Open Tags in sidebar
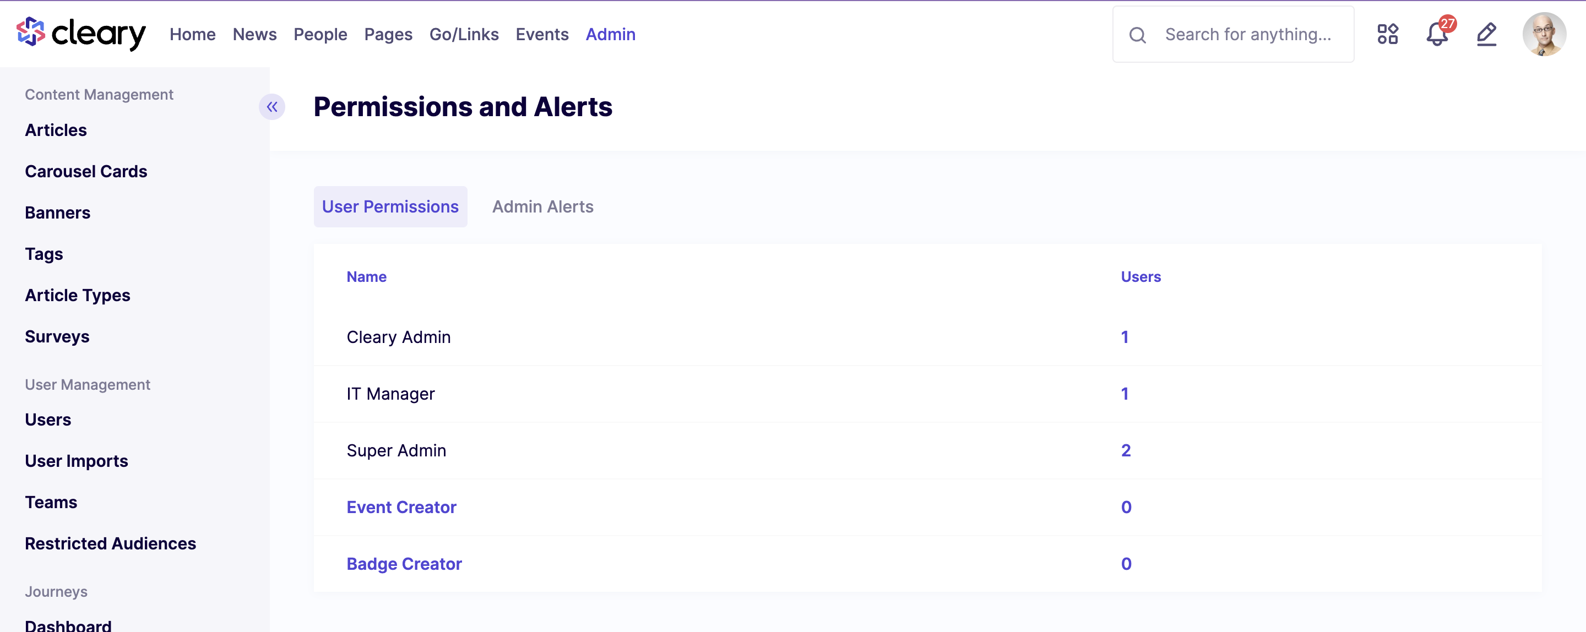Viewport: 1586px width, 632px height. (x=44, y=254)
